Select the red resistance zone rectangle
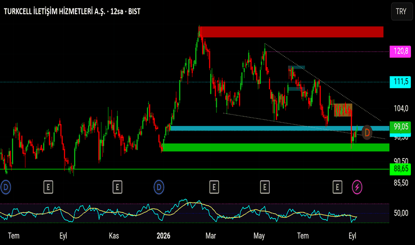The width and height of the screenshot is (415, 245). click(292, 32)
